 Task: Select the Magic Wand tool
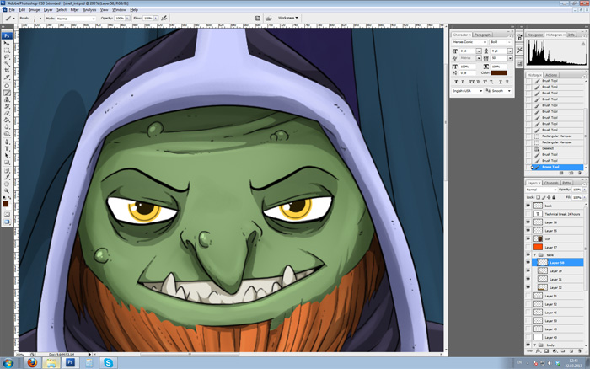(x=7, y=63)
